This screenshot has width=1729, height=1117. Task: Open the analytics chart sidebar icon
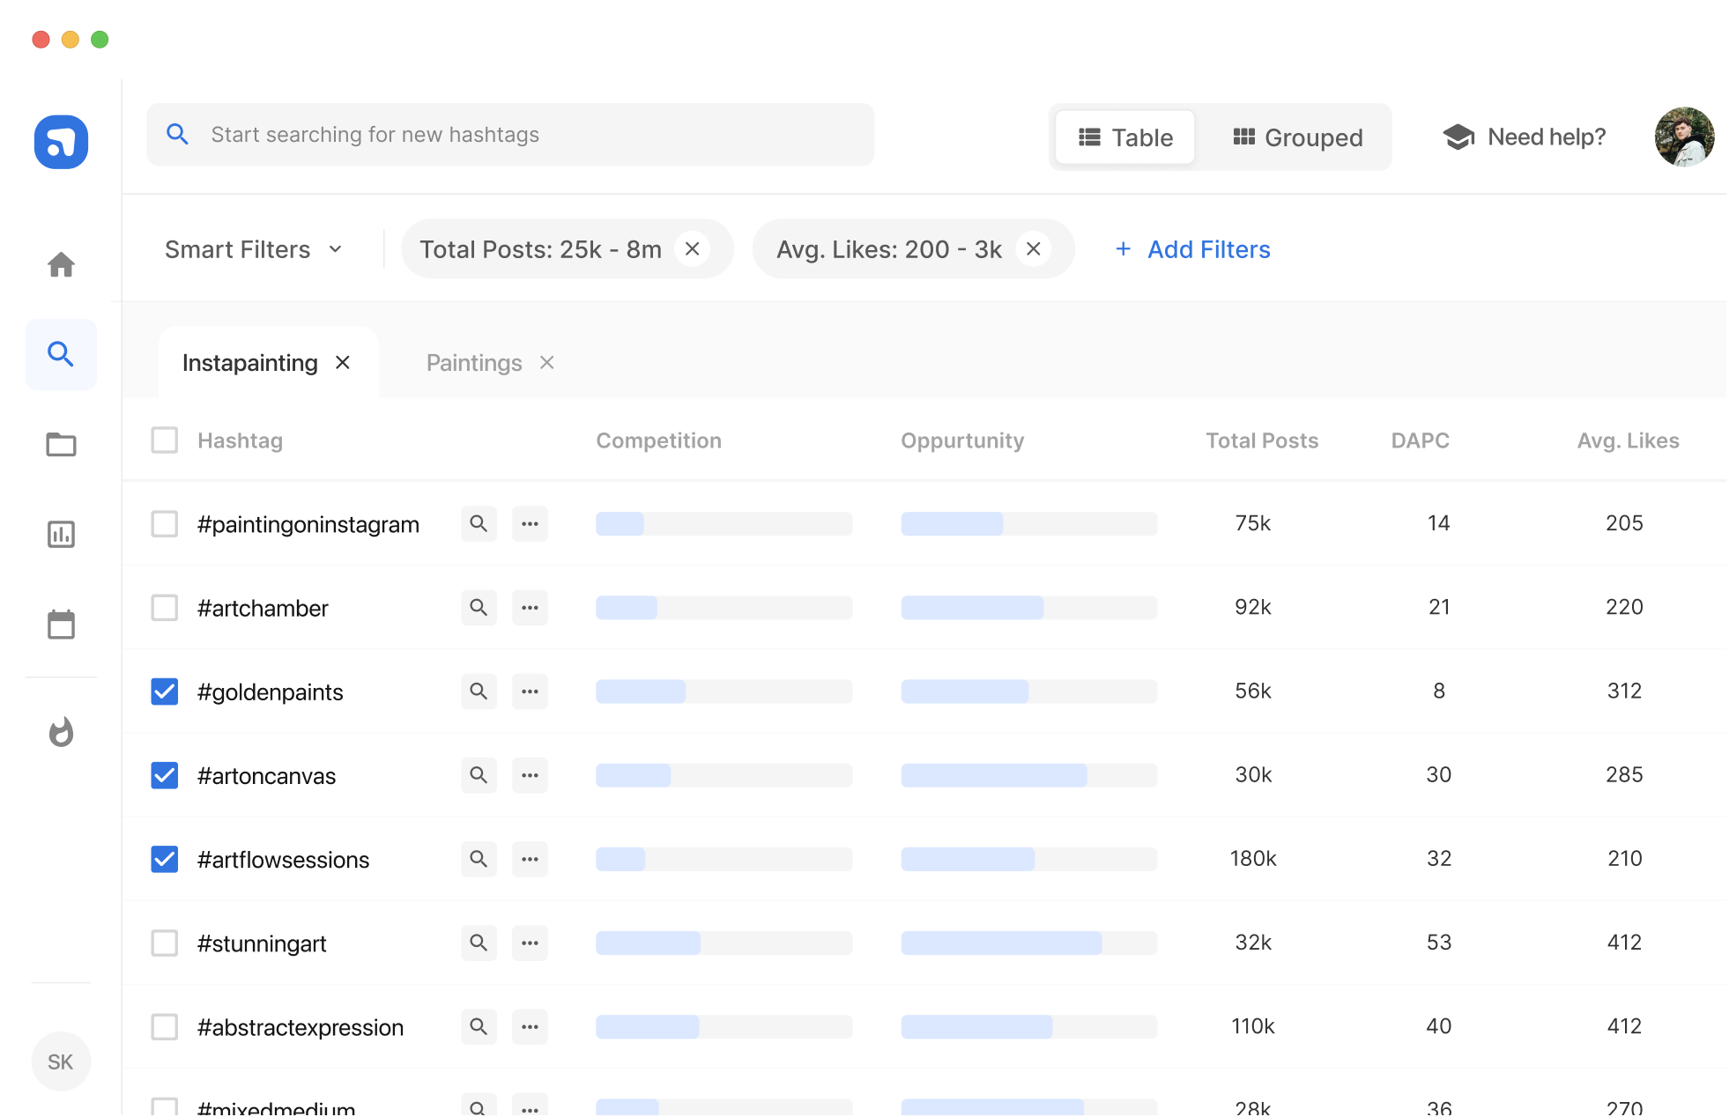tap(61, 534)
